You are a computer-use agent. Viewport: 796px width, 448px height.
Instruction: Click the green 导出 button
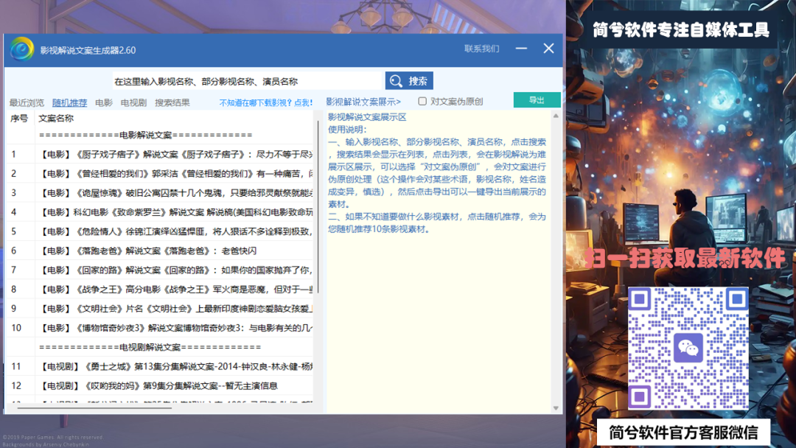point(537,99)
